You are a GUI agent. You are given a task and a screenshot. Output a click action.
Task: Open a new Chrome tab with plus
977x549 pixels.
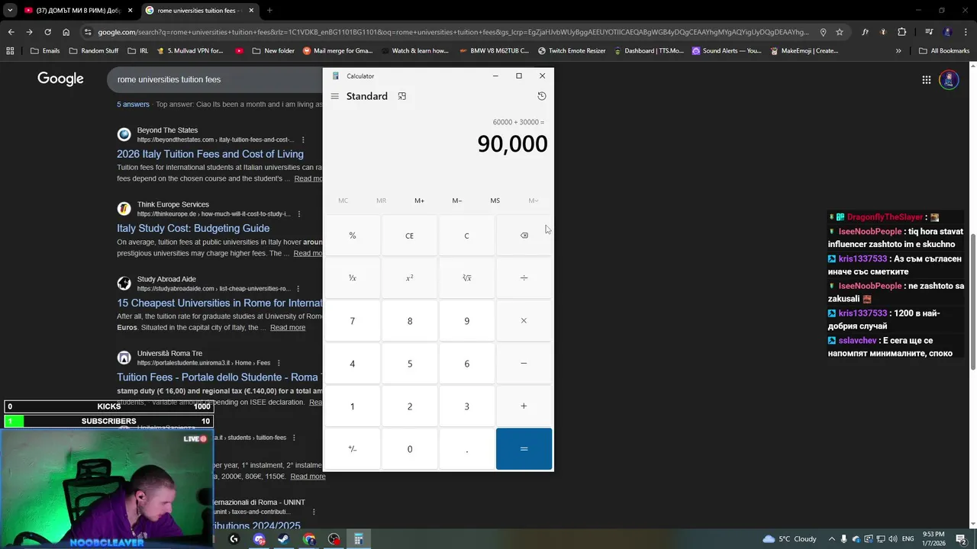tap(269, 11)
